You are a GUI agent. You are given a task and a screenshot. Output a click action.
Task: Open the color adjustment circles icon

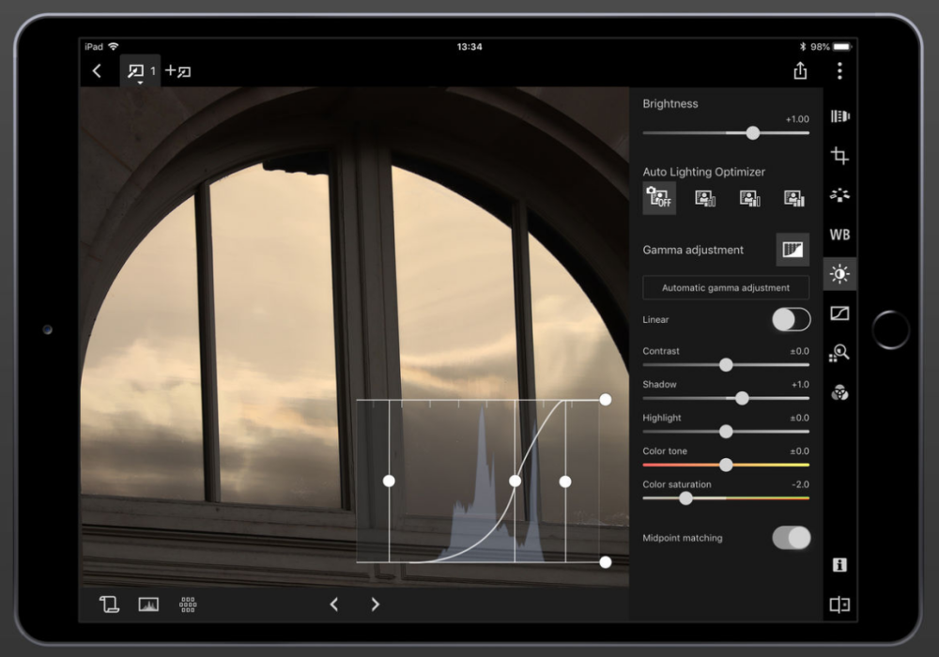[839, 393]
